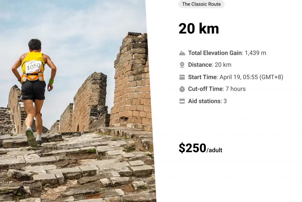Select the Total Elevation Gain label
Viewport: 302px width, 202px height.
tap(215, 53)
